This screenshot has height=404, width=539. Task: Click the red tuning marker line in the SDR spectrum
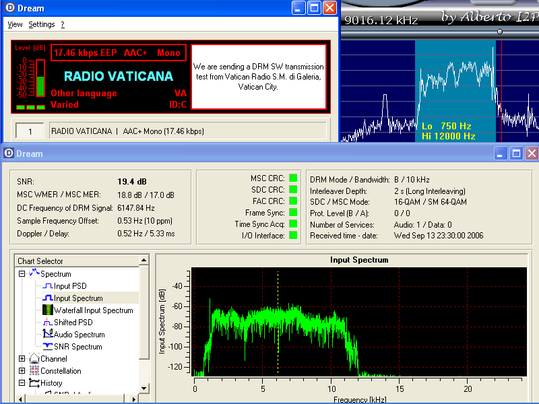click(501, 91)
